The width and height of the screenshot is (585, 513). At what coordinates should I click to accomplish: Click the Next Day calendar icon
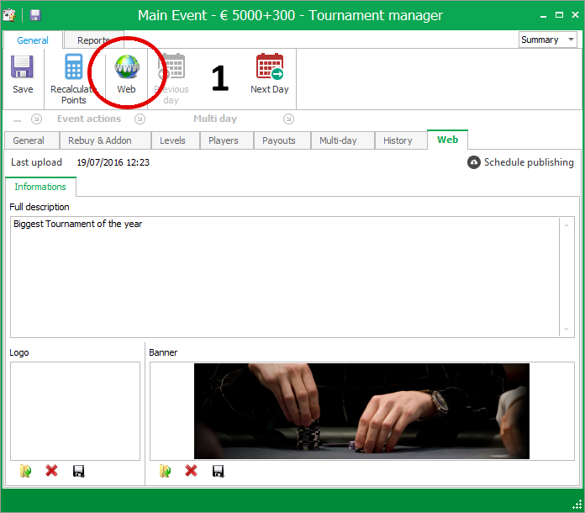270,66
